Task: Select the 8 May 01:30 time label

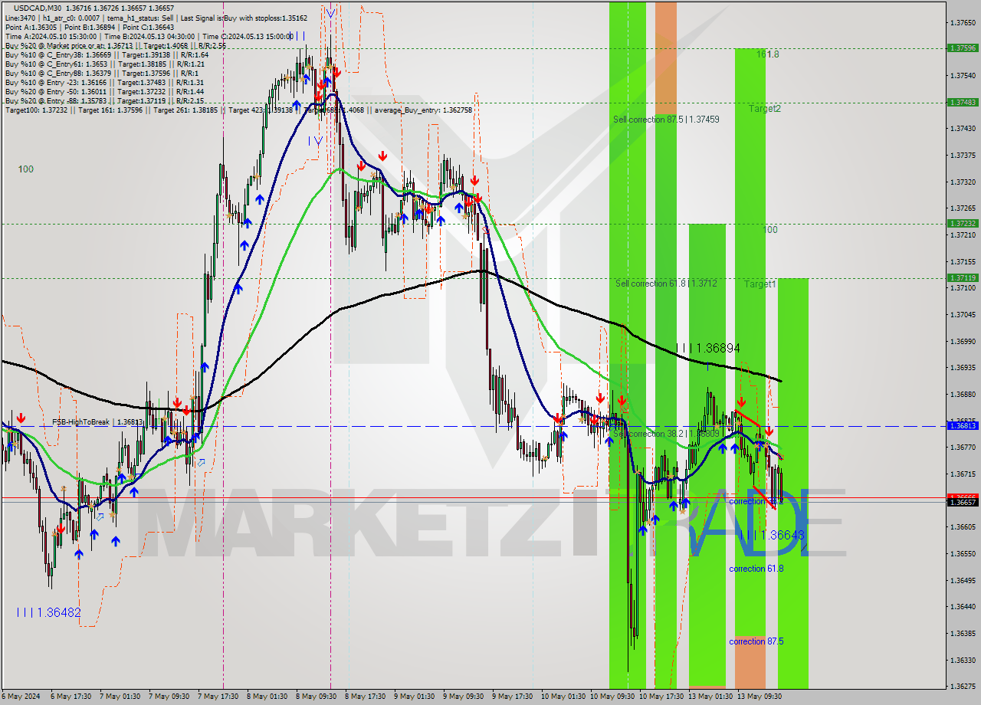Action: tap(267, 697)
